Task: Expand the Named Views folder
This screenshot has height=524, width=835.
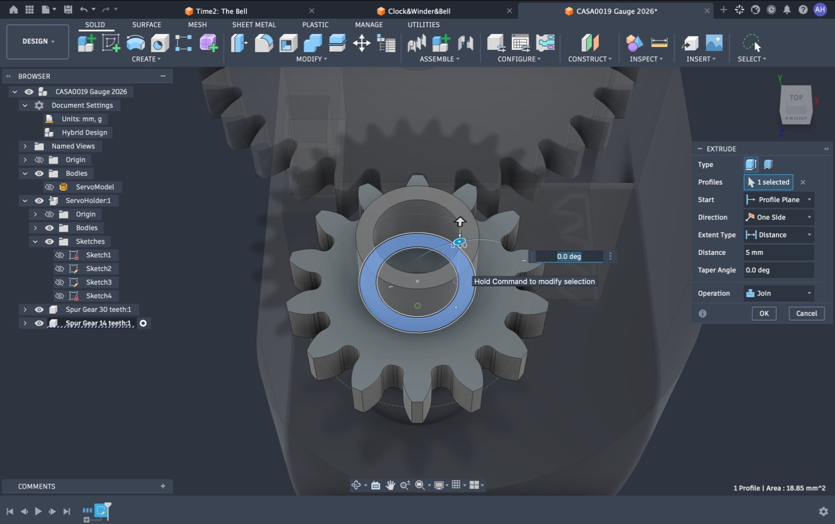Action: 25,146
